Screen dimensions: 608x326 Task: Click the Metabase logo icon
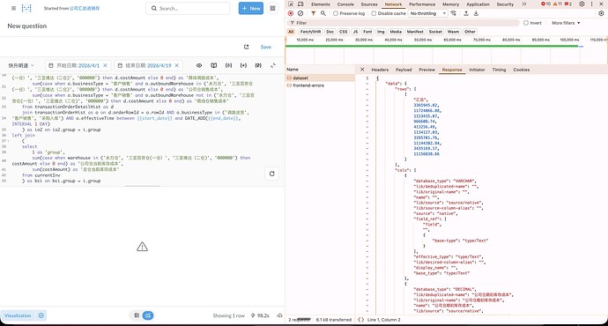pyautogui.click(x=26, y=8)
